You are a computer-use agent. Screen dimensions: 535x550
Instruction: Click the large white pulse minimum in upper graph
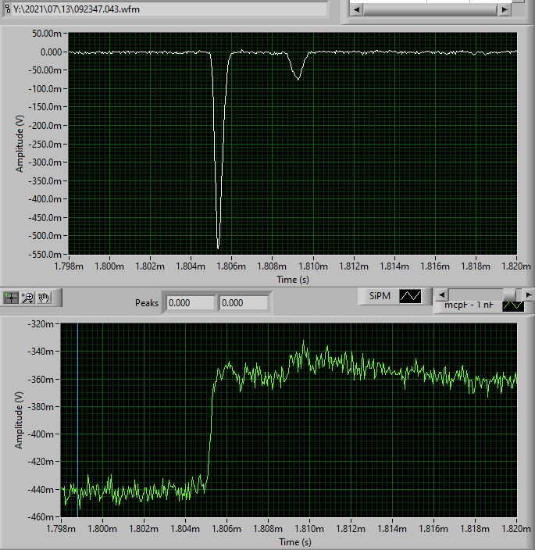(218, 248)
